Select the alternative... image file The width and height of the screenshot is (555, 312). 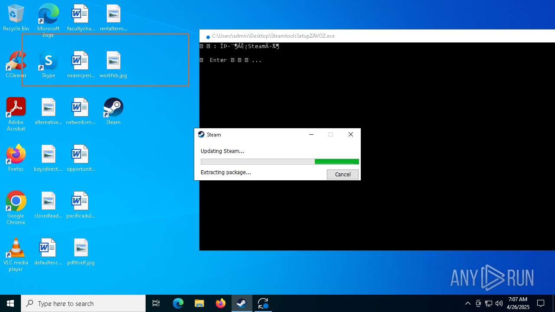coord(48,111)
